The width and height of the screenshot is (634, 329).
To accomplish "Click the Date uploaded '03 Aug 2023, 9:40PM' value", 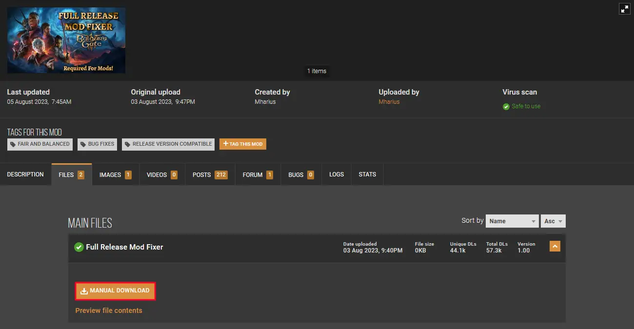I will pos(373,250).
